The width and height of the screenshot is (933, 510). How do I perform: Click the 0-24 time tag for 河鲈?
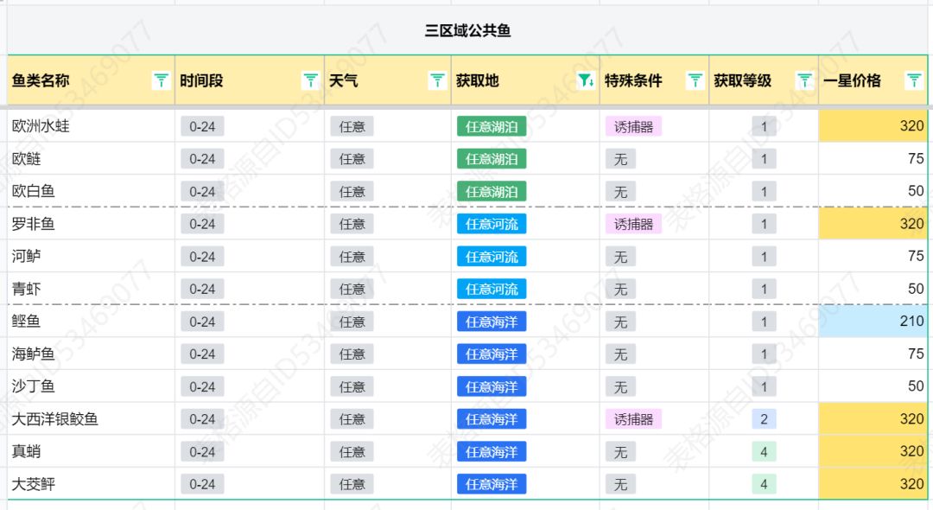click(x=202, y=257)
